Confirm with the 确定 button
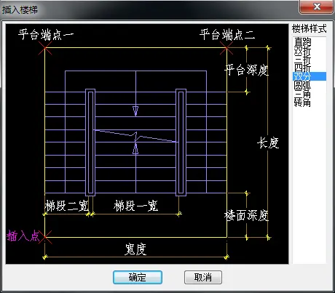335x293 pixels. [138, 277]
